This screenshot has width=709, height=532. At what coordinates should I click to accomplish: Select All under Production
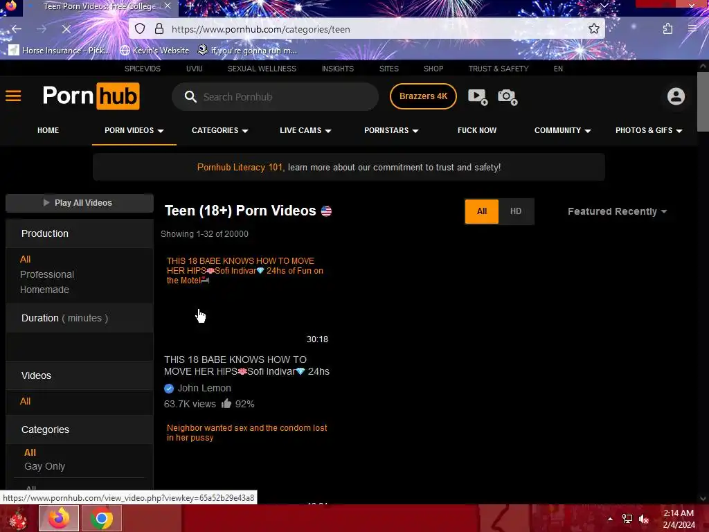pos(26,259)
